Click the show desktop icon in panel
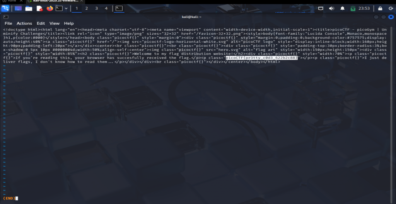This screenshot has width=396, height=204. pyautogui.click(x=18, y=8)
